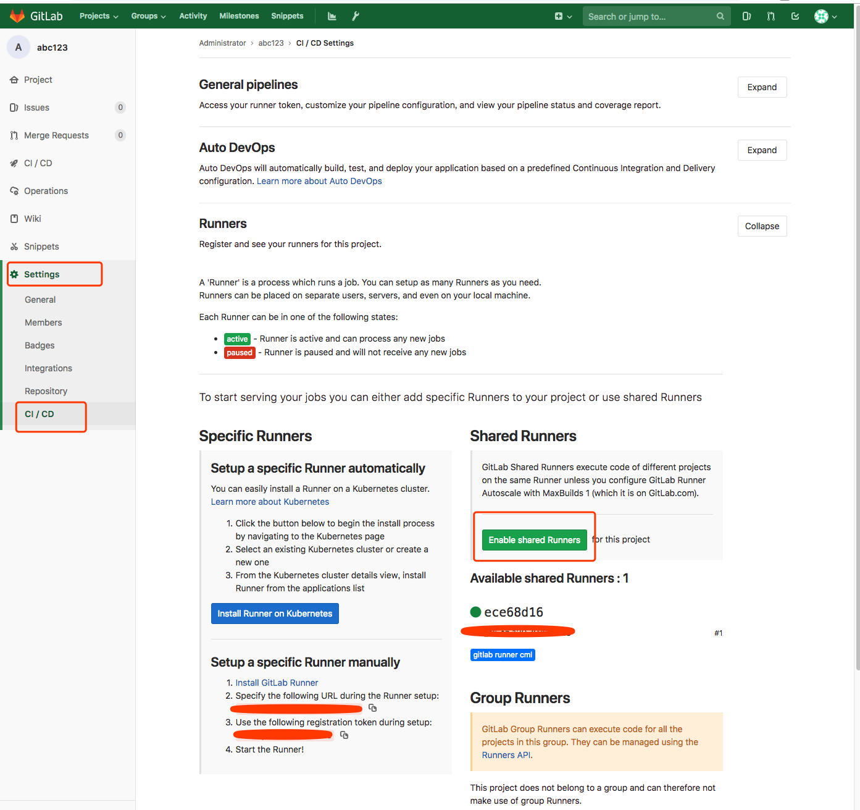Expand the Groups dropdown
The height and width of the screenshot is (810, 860).
148,15
